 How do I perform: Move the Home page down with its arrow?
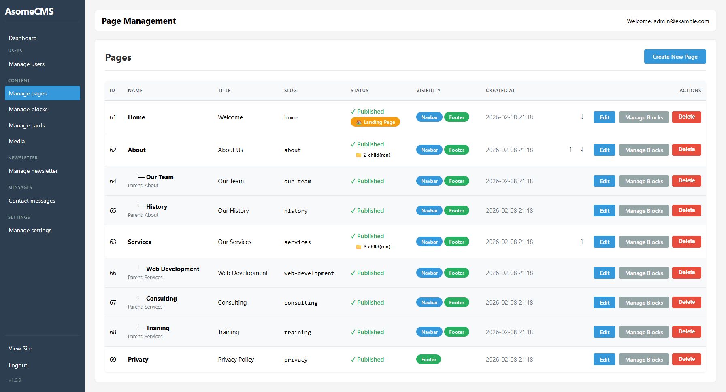coord(582,117)
